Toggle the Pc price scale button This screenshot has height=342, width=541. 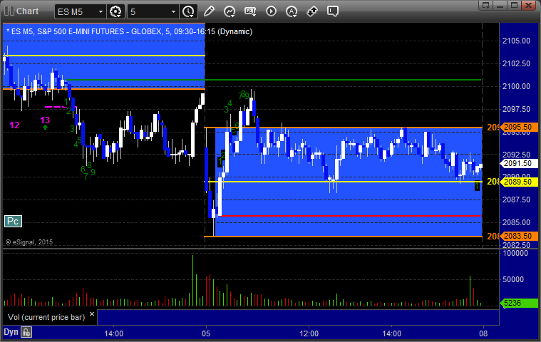(x=13, y=222)
